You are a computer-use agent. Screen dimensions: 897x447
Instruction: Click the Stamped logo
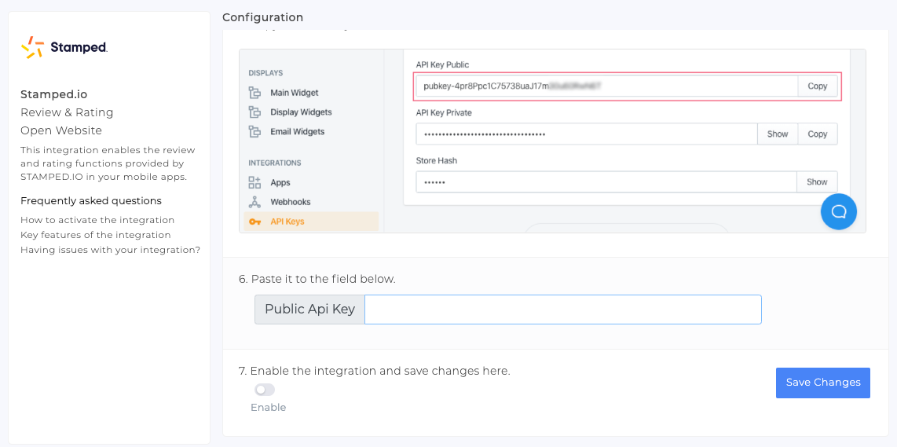(64, 47)
